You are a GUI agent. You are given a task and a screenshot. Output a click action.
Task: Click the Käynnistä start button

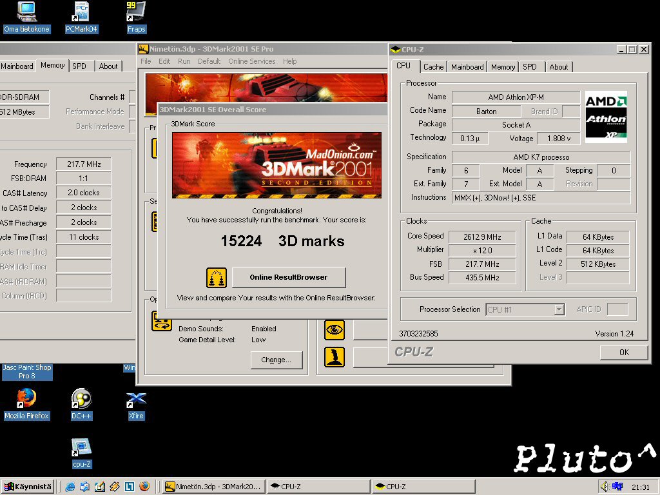(27, 487)
